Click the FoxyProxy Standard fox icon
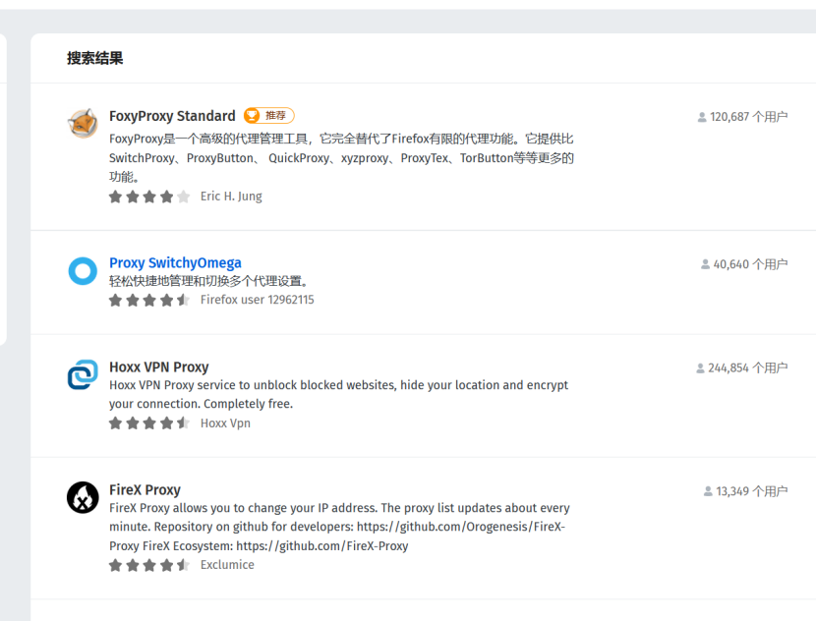This screenshot has height=621, width=816. 83,124
